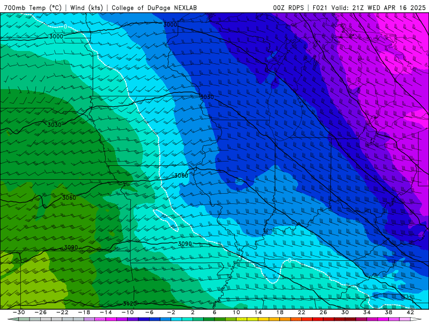This screenshot has height=322, width=429.
Task: Click the -30 value on the color scale
Action: [x=19, y=312]
